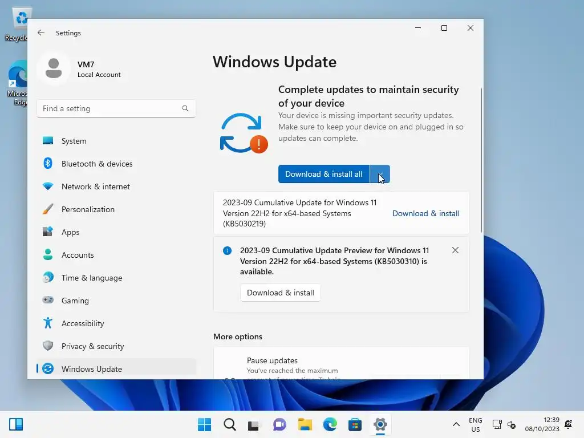Open the Download & install all dropdown arrow
The width and height of the screenshot is (584, 438).
point(380,174)
